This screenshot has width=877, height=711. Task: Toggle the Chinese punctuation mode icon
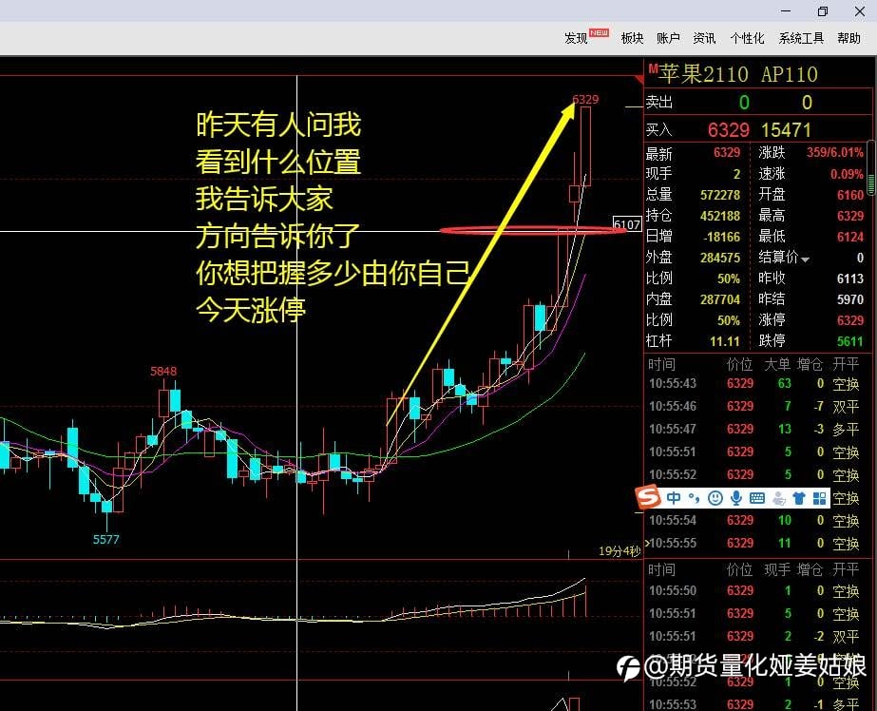click(695, 498)
